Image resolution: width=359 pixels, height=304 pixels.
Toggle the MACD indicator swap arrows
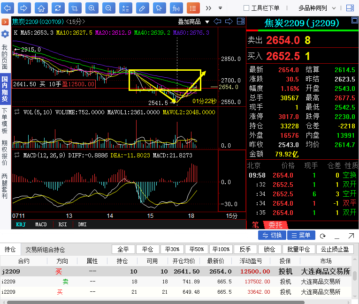[x=17, y=154]
